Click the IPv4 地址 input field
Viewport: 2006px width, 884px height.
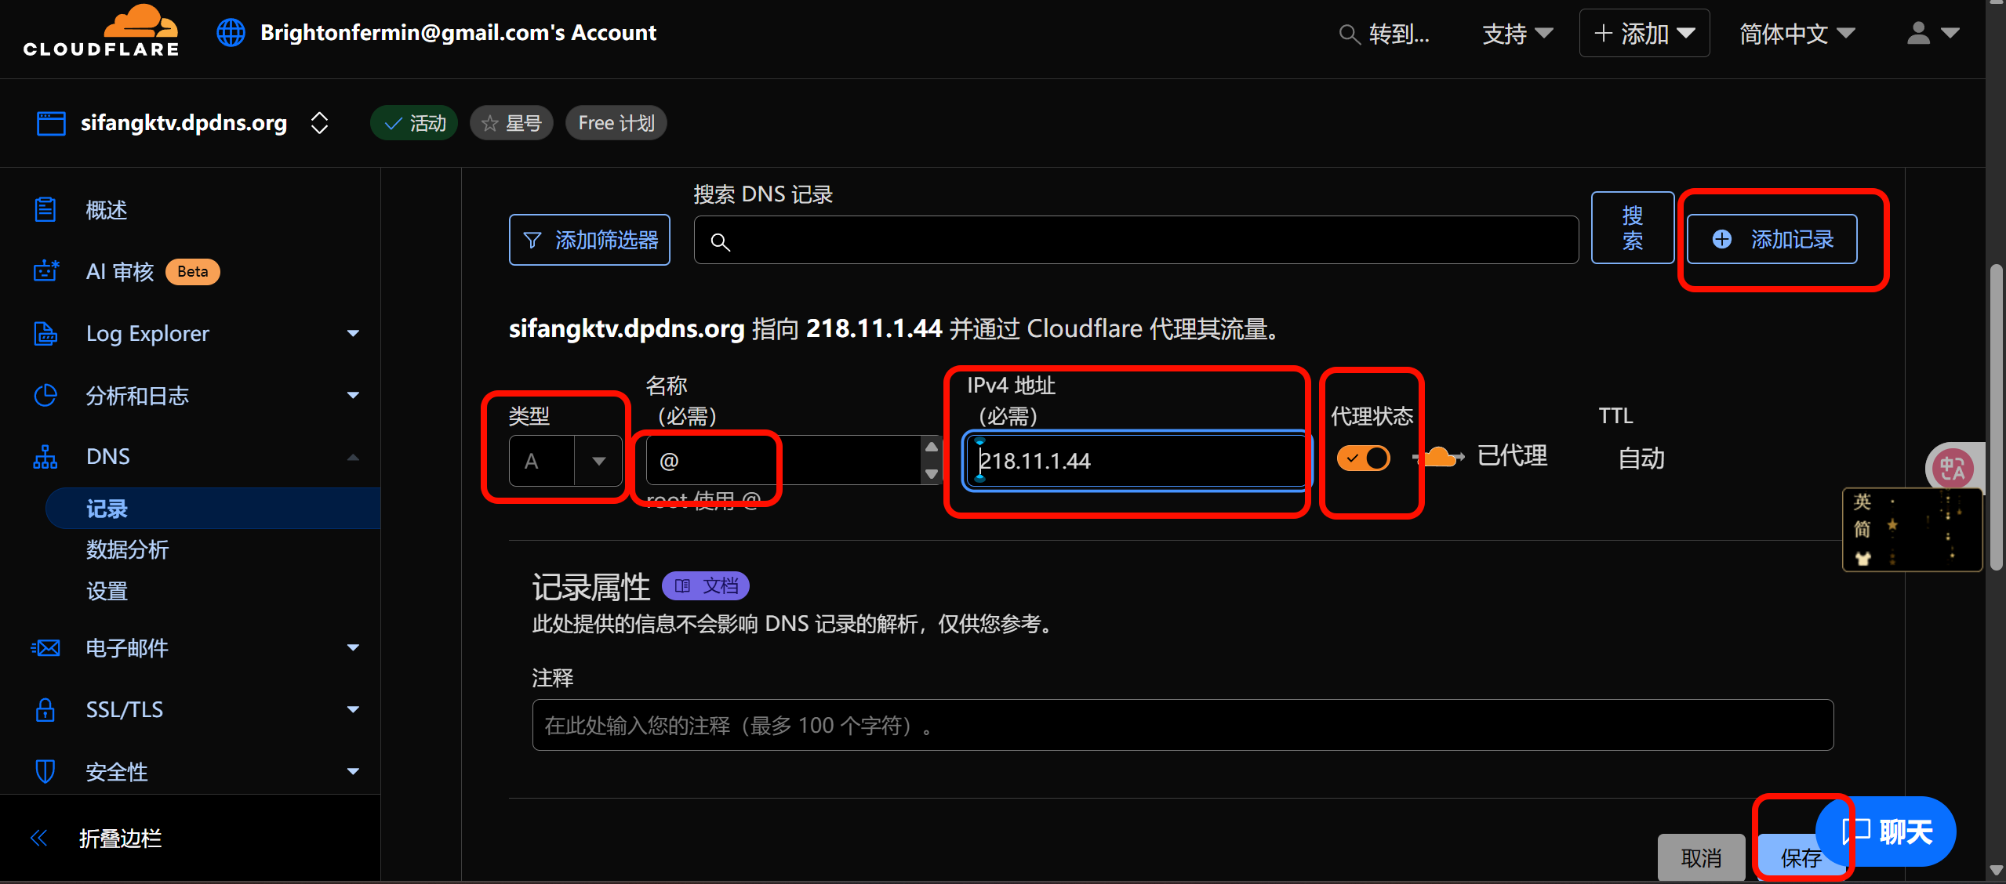(1137, 461)
